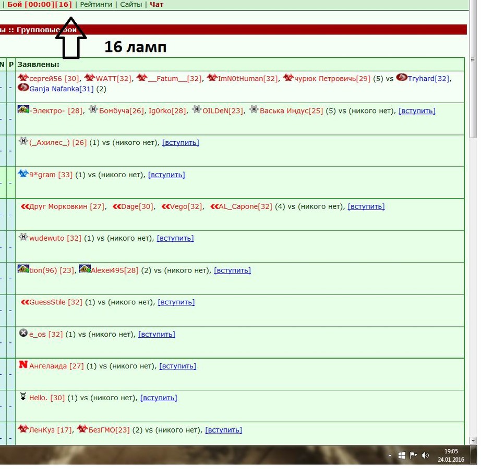Click the red N icon next to Ангелаида
Viewport: 481px width, 469px height.
(x=23, y=365)
